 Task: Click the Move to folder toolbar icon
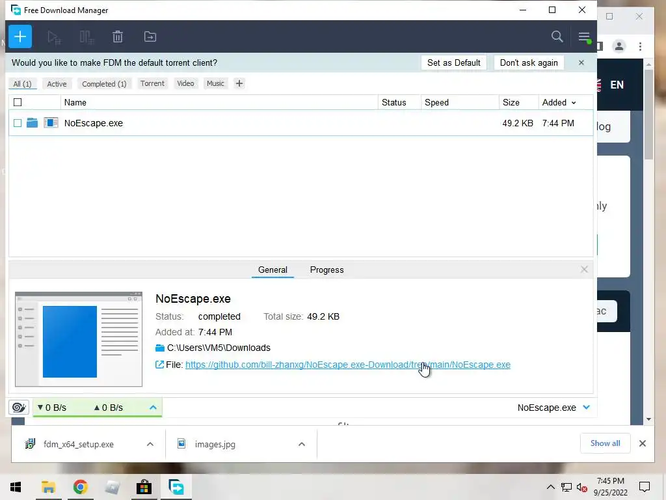(x=150, y=36)
